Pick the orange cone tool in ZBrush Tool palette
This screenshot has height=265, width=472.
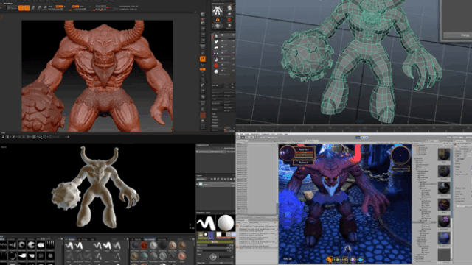click(x=217, y=20)
